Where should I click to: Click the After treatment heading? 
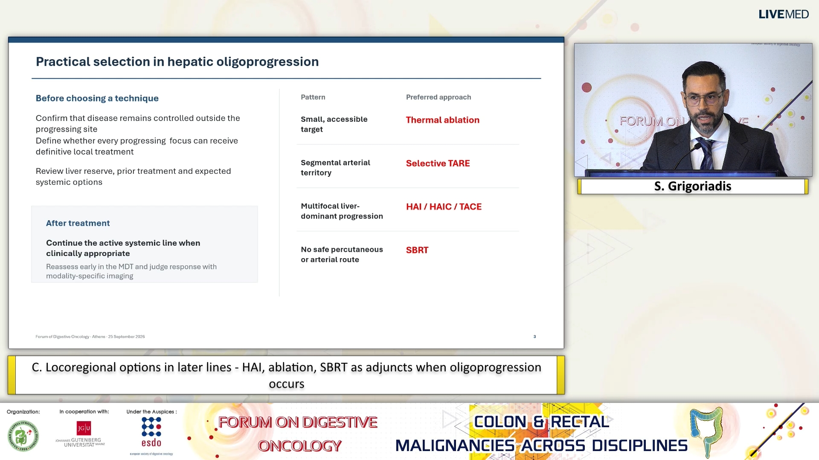(x=78, y=223)
